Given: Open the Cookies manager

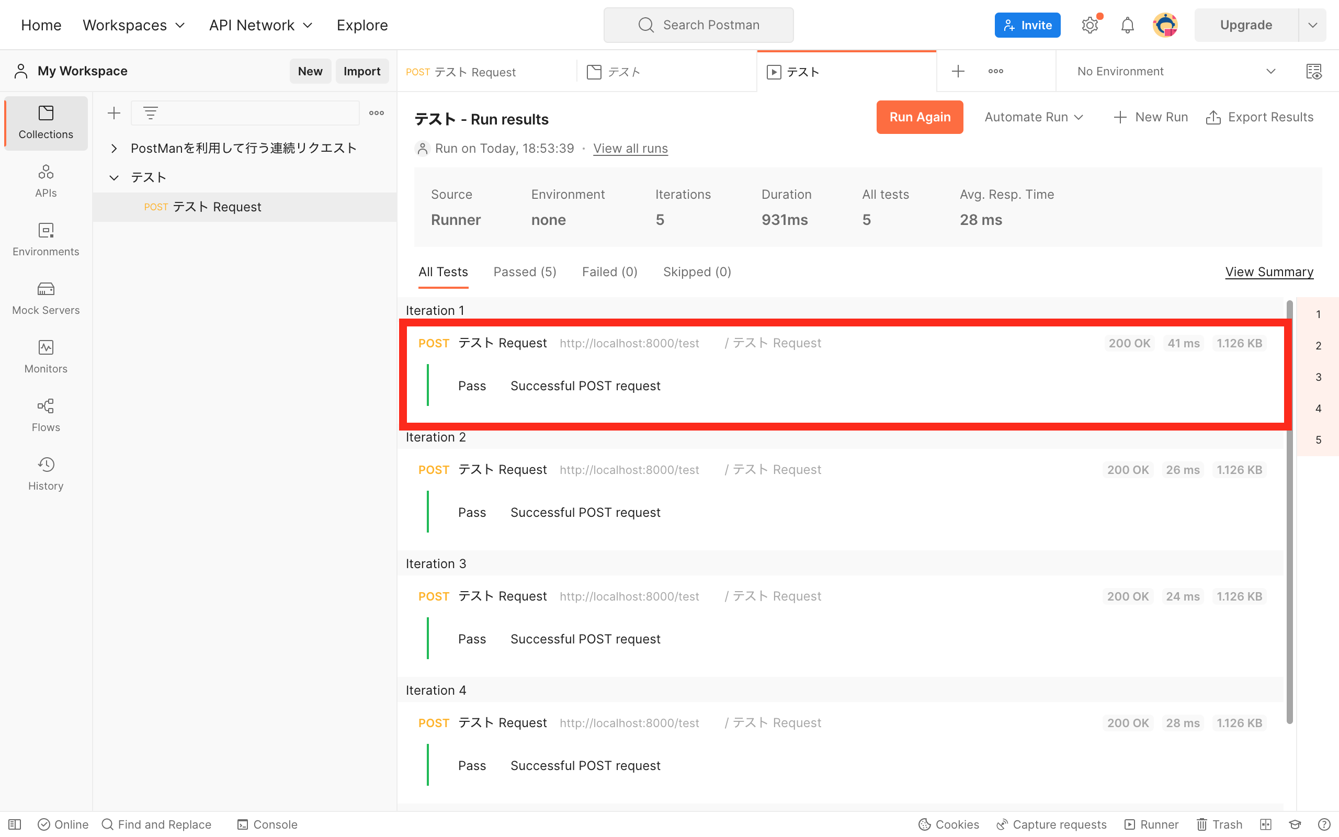Looking at the screenshot, I should [948, 824].
